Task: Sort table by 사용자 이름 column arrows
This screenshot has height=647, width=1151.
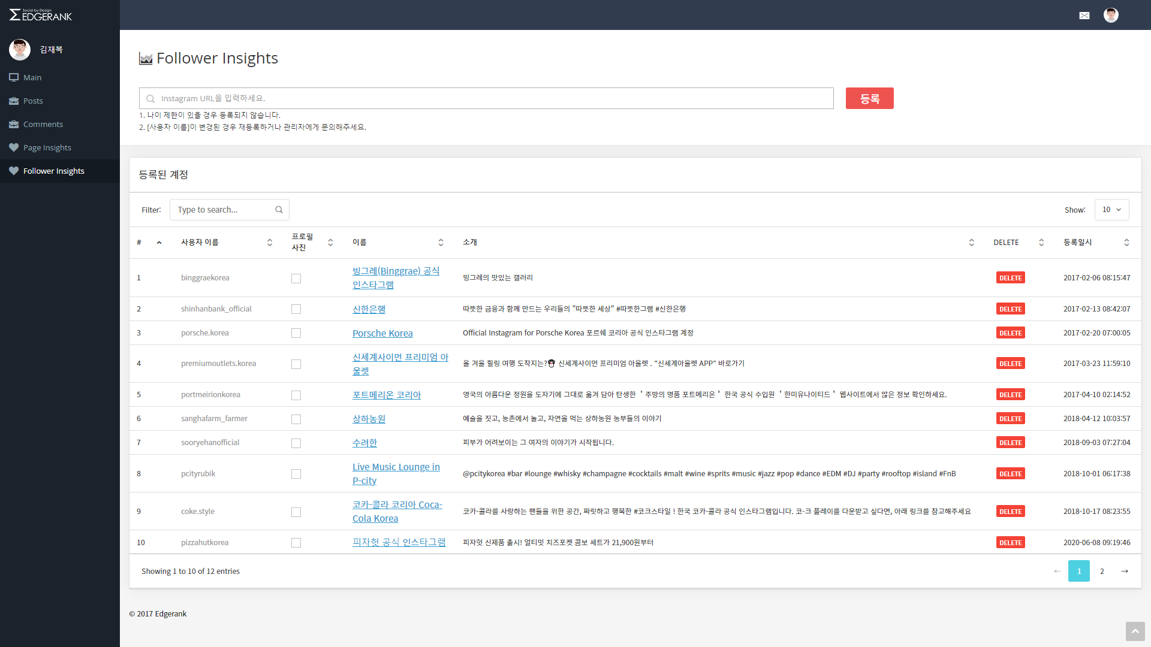Action: [x=270, y=243]
